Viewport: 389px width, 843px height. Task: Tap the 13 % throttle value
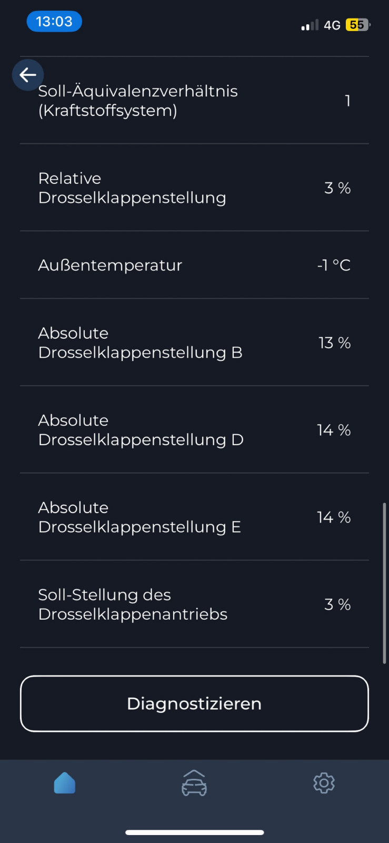coord(334,343)
